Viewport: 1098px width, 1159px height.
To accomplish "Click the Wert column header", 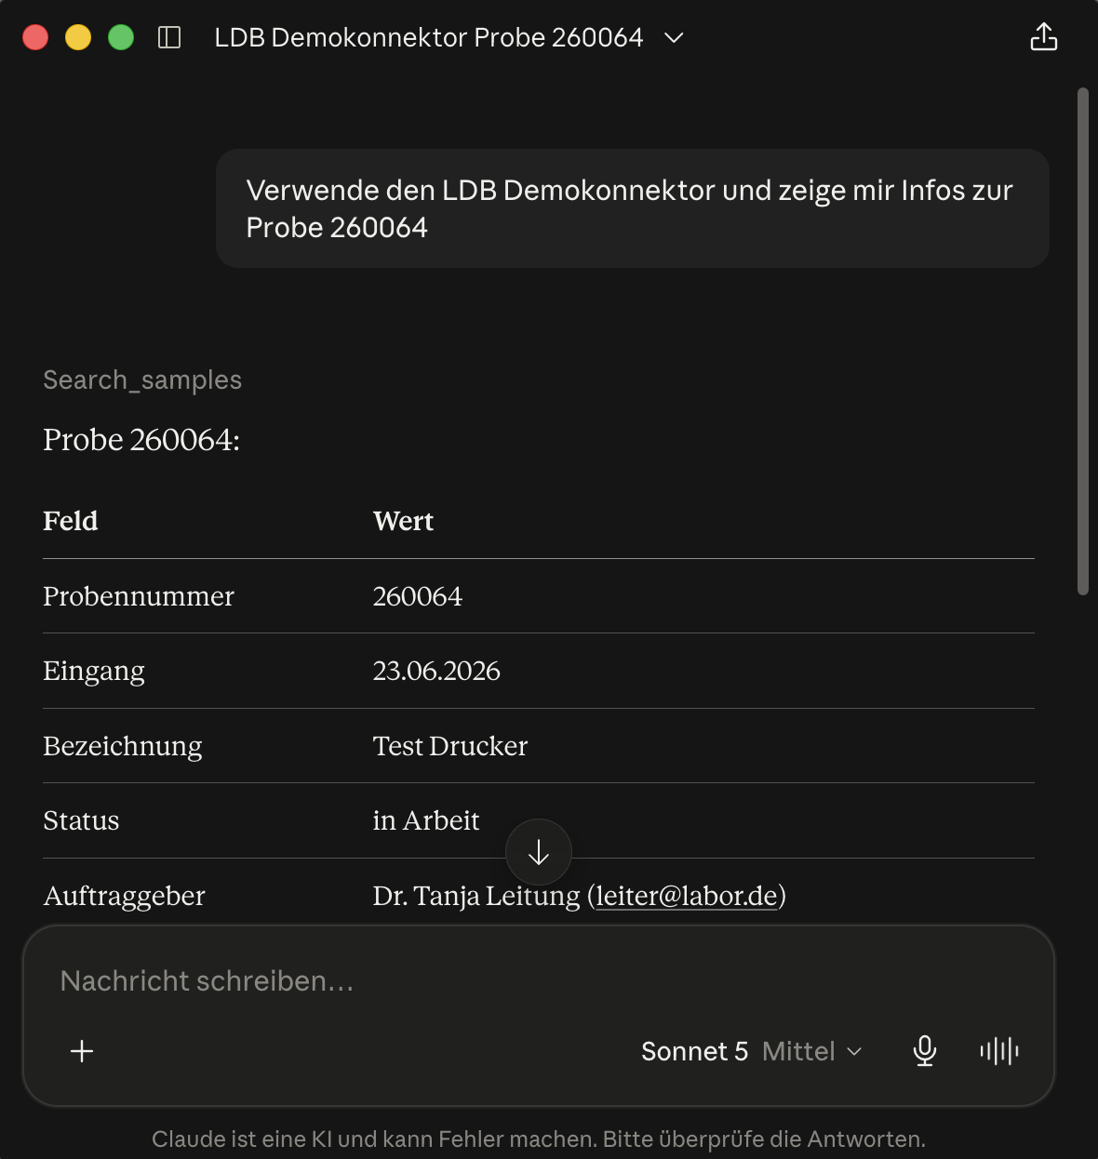I will [x=404, y=521].
